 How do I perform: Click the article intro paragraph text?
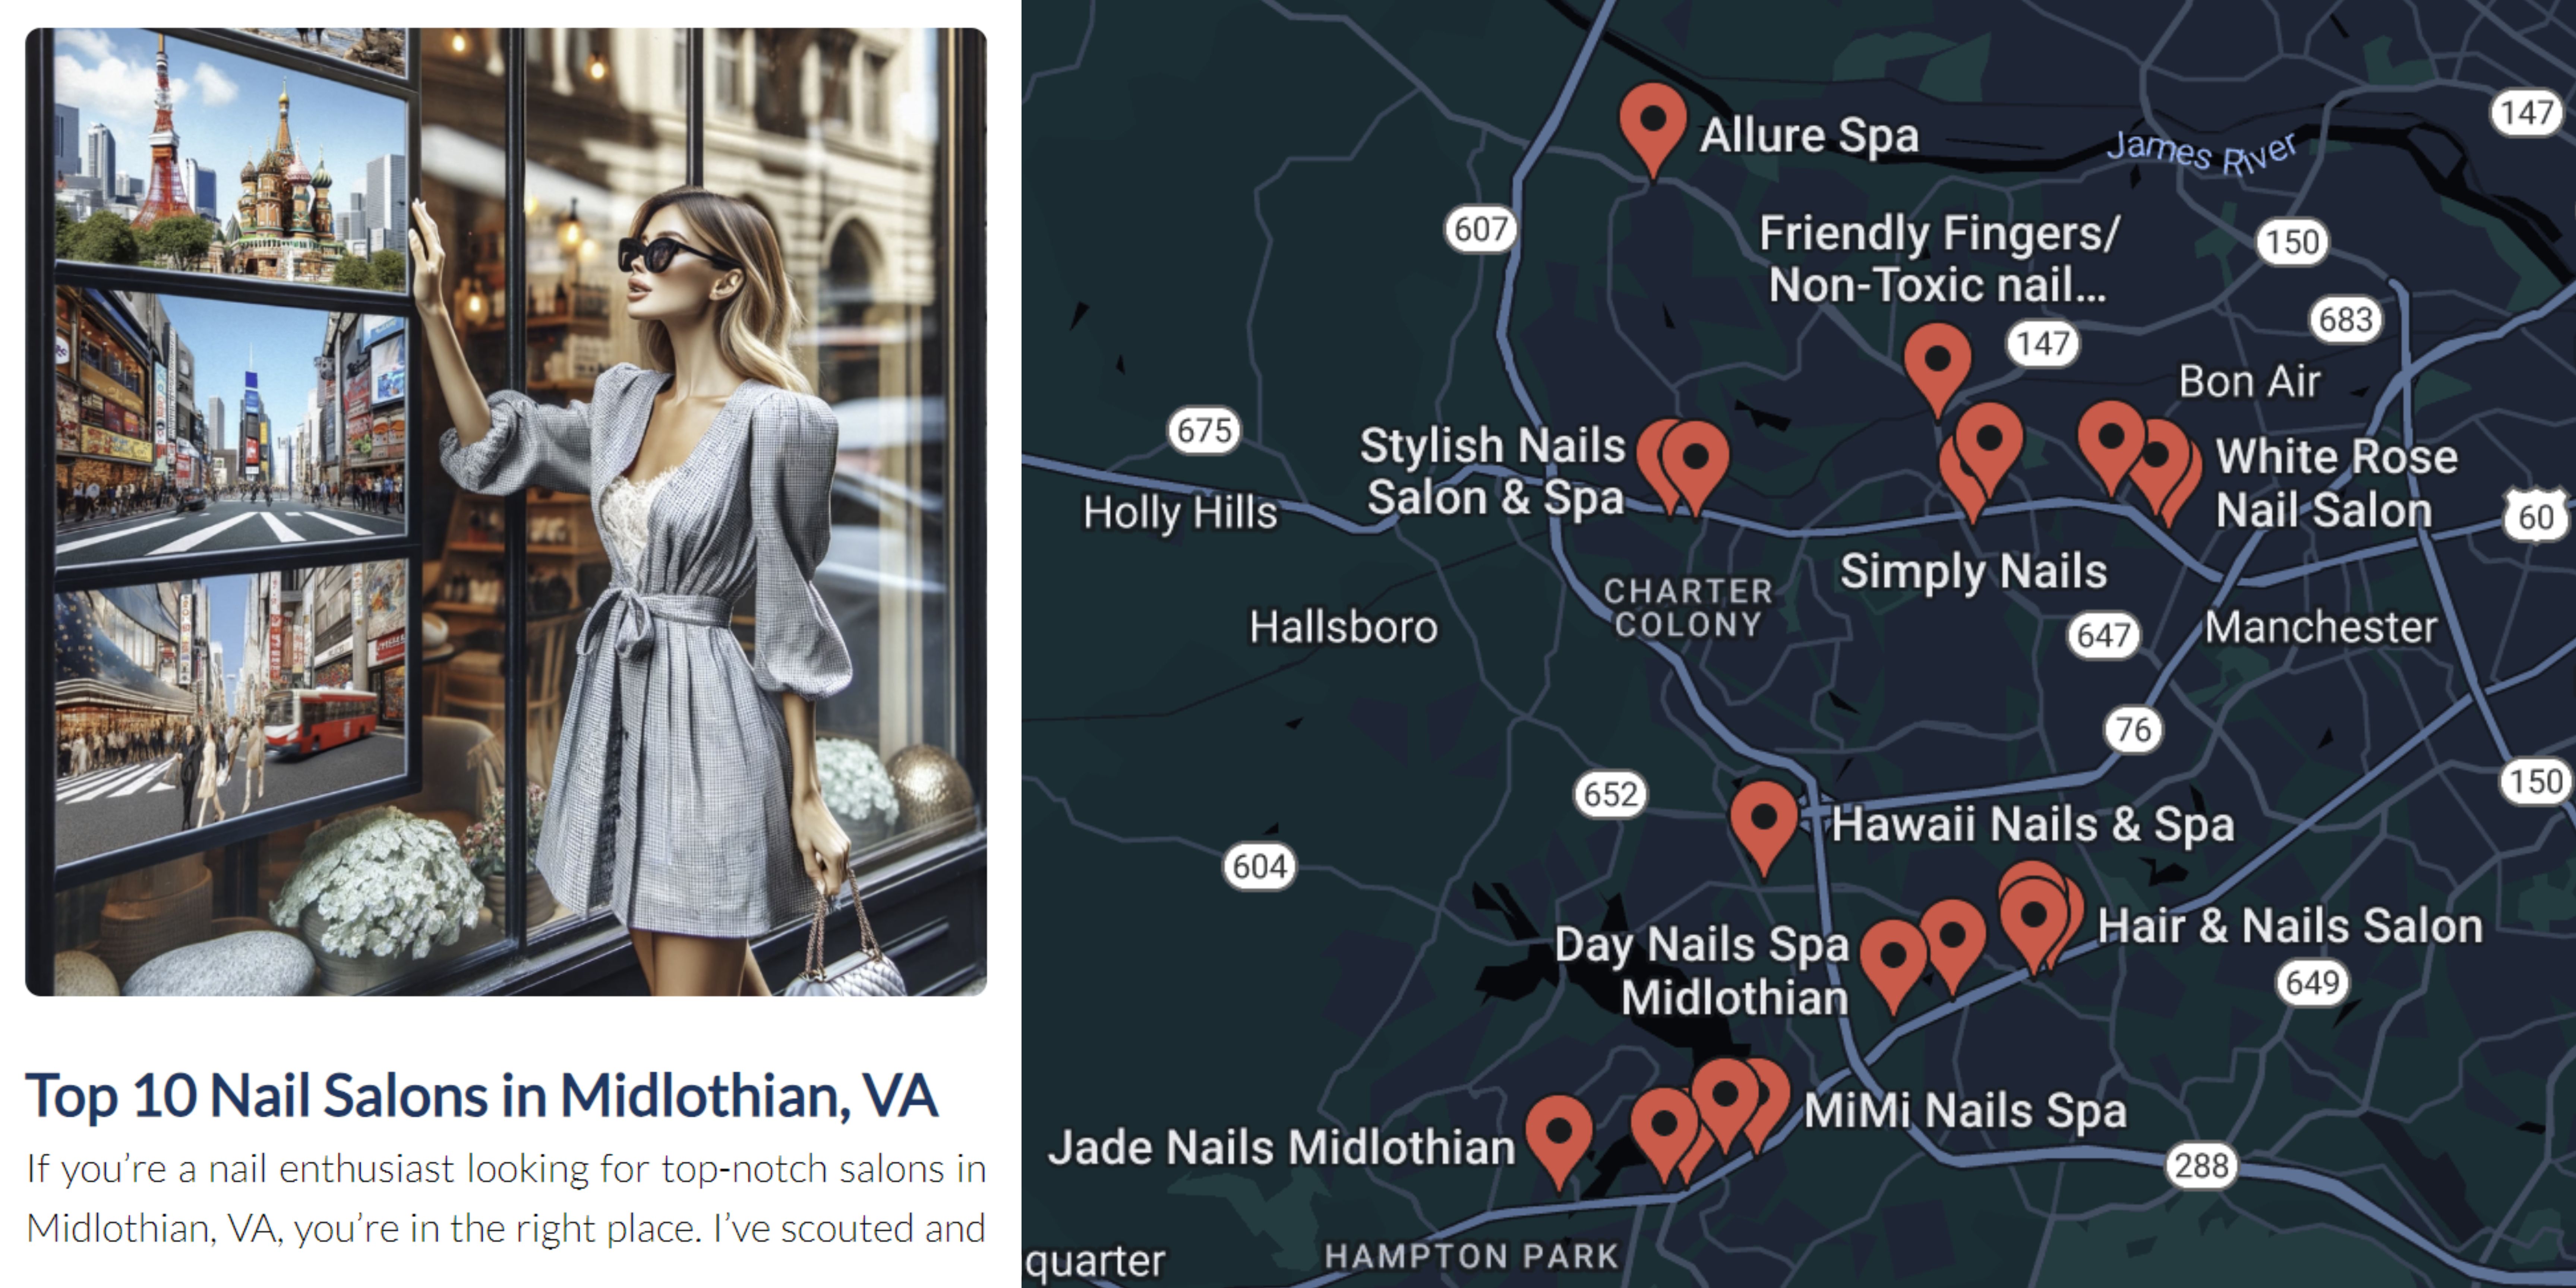tap(506, 1198)
